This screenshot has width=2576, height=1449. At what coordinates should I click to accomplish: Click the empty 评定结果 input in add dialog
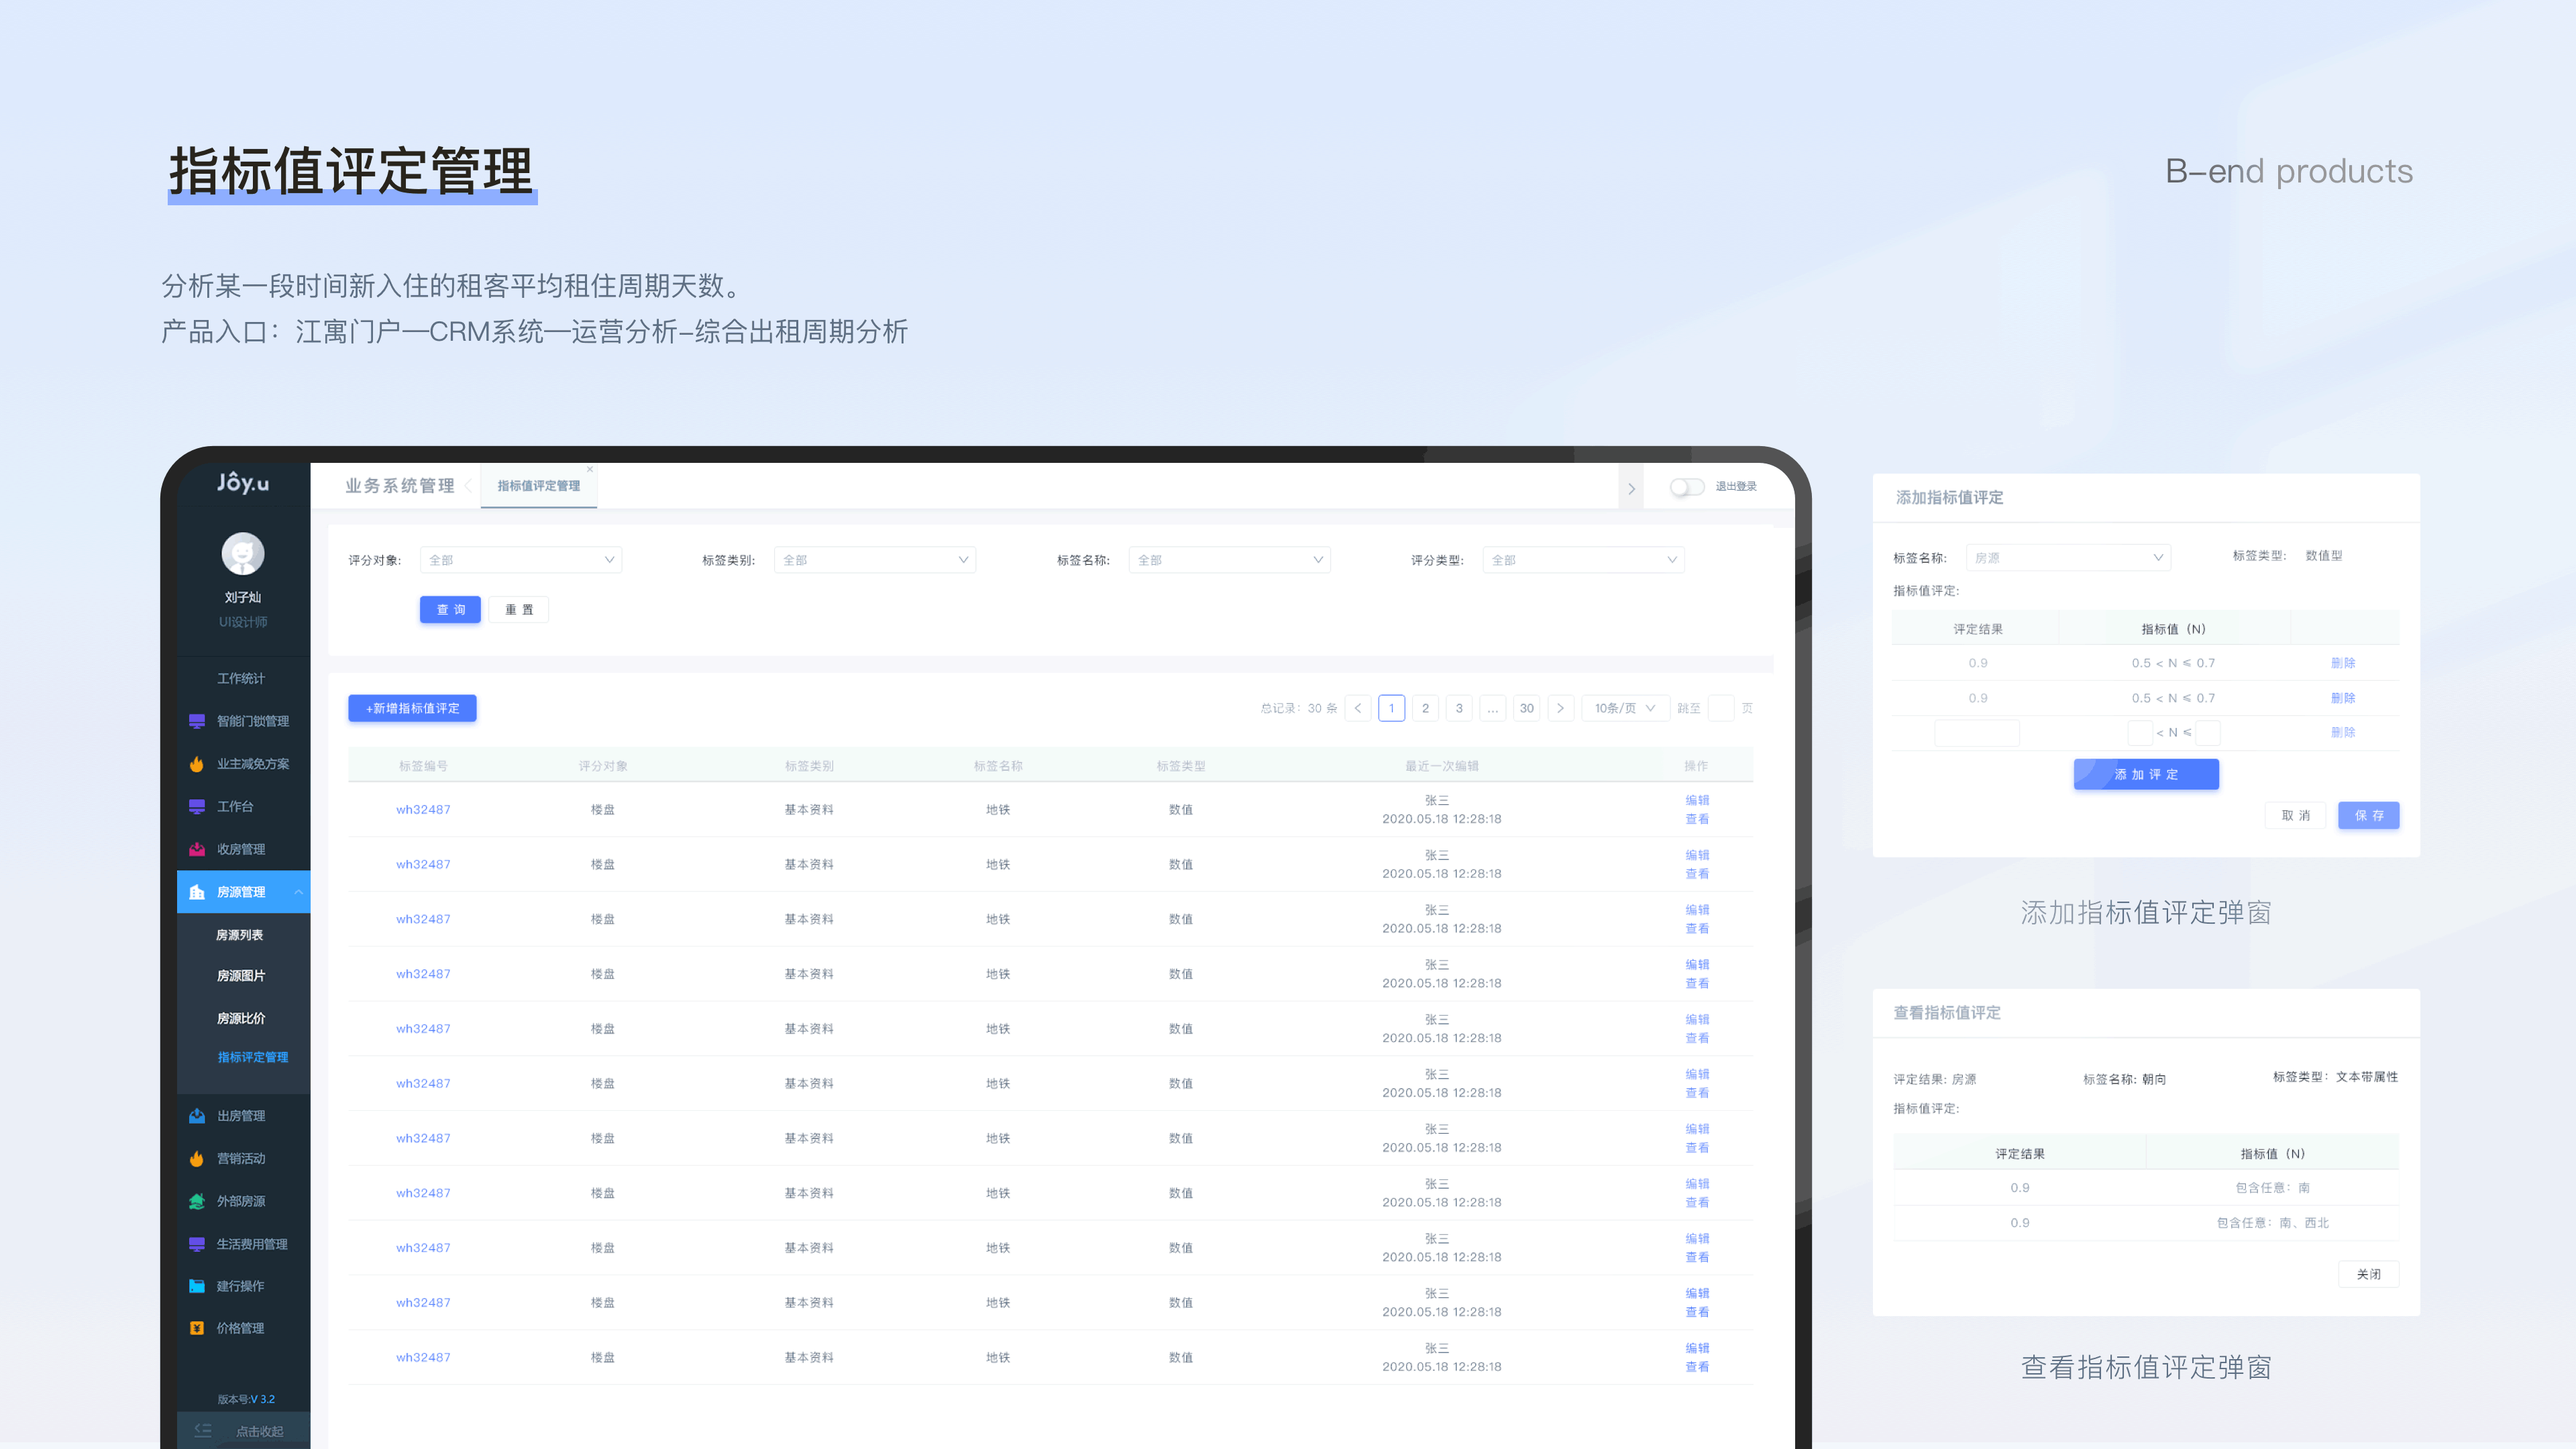pos(1977,733)
